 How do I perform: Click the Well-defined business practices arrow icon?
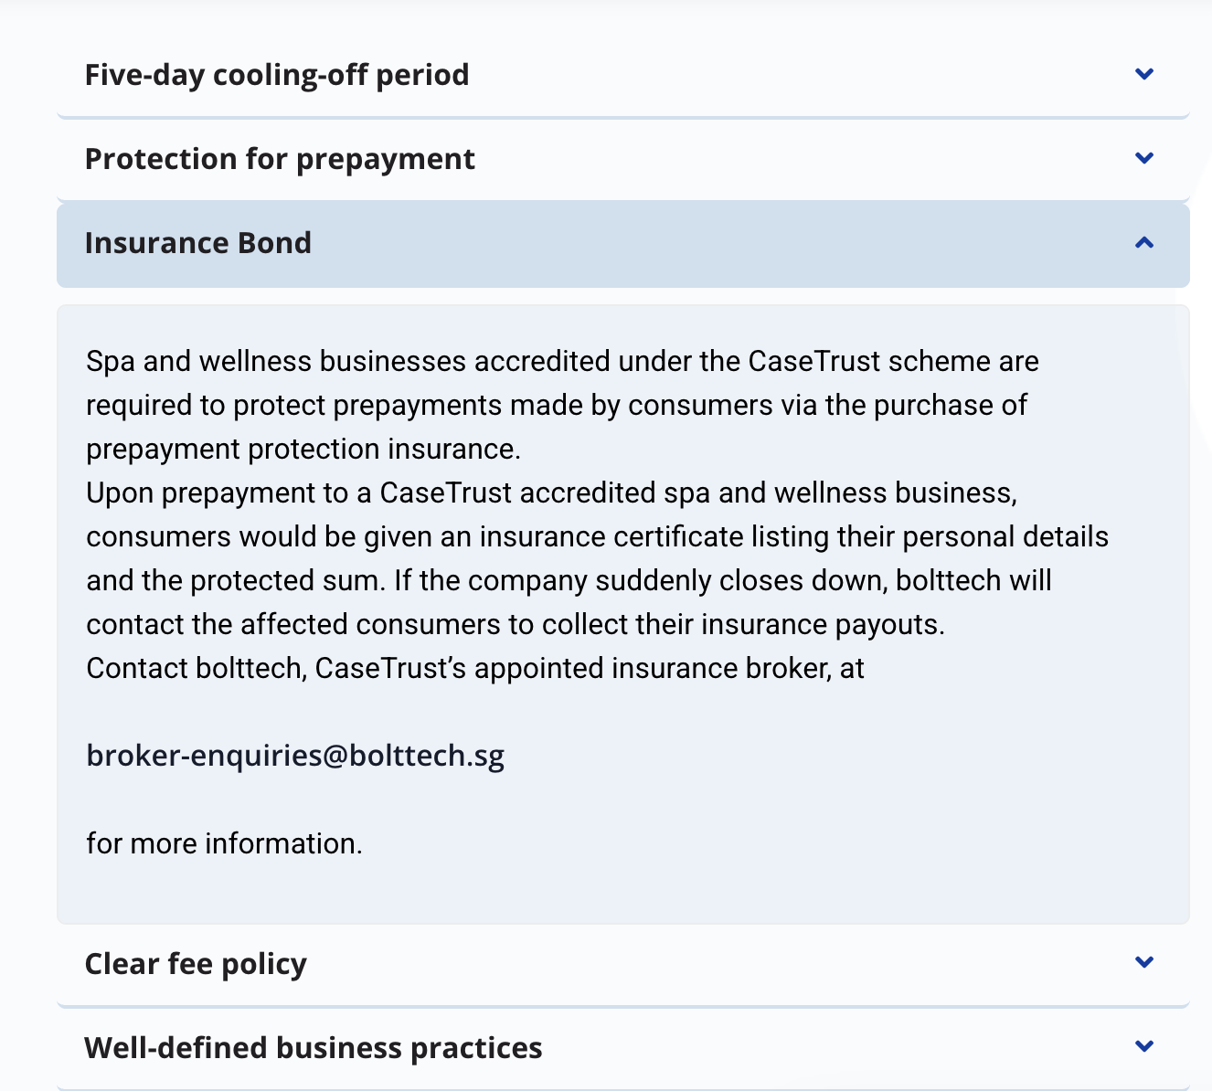(1143, 1046)
